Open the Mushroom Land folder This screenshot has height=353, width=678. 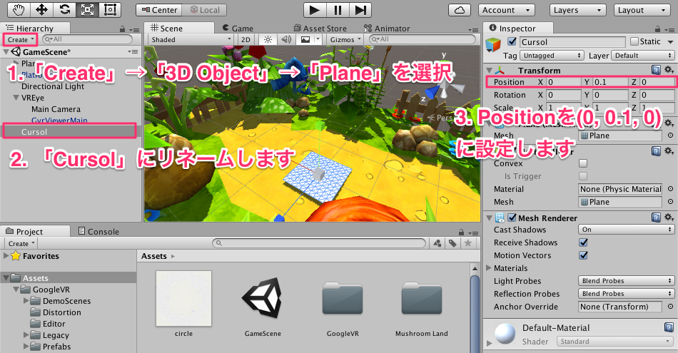[x=422, y=299]
